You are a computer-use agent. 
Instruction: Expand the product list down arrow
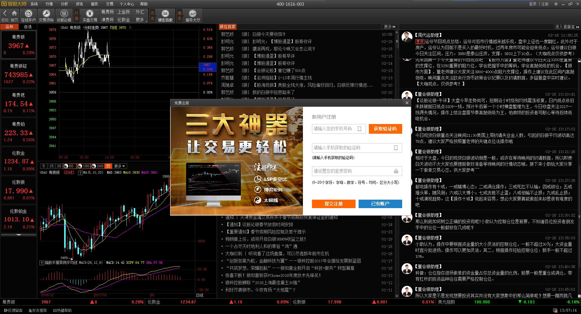pyautogui.click(x=18, y=235)
